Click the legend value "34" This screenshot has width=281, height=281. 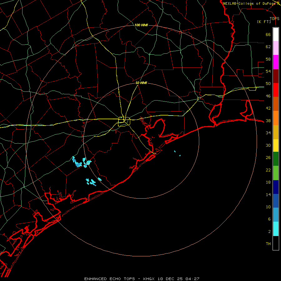click(x=268, y=133)
